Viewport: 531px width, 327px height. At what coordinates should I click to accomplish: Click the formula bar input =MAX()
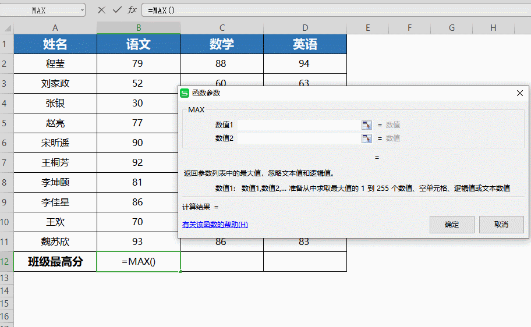tap(336, 10)
